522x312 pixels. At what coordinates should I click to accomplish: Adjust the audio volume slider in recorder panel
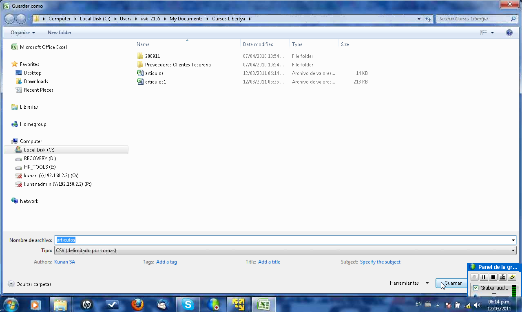coord(494,295)
